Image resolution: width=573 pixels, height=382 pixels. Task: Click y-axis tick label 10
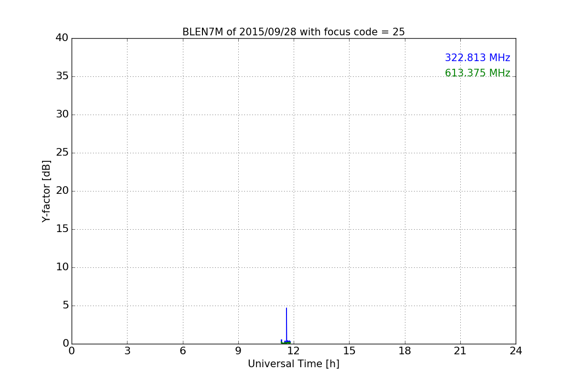(62, 267)
